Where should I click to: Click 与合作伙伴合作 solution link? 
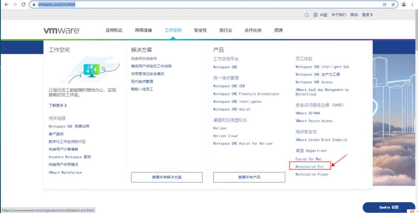(144, 59)
